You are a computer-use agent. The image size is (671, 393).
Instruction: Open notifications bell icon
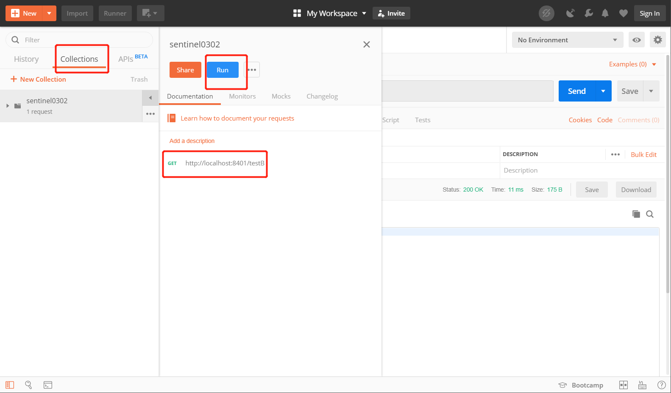(605, 13)
